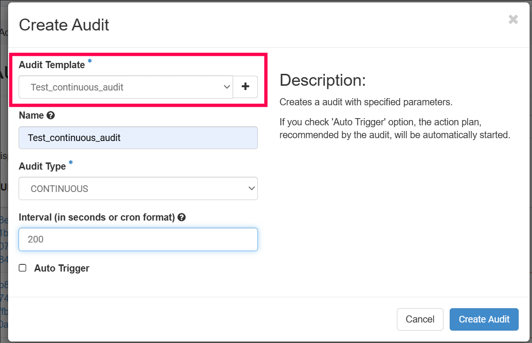This screenshot has height=343, width=532.
Task: Click the Audit Type field label
Action: click(42, 166)
